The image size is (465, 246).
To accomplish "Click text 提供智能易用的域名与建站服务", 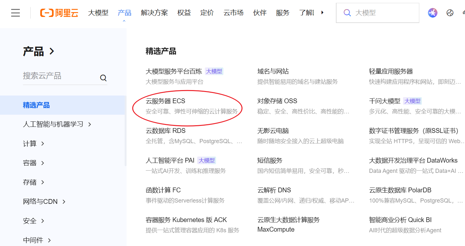I will pos(298,82).
